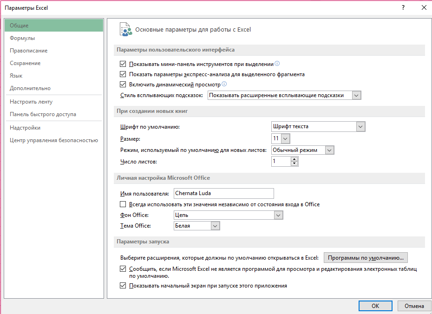Screen dimensions: 432x314
Task: Open Настроить ленту settings
Action: pyautogui.click(x=54, y=102)
